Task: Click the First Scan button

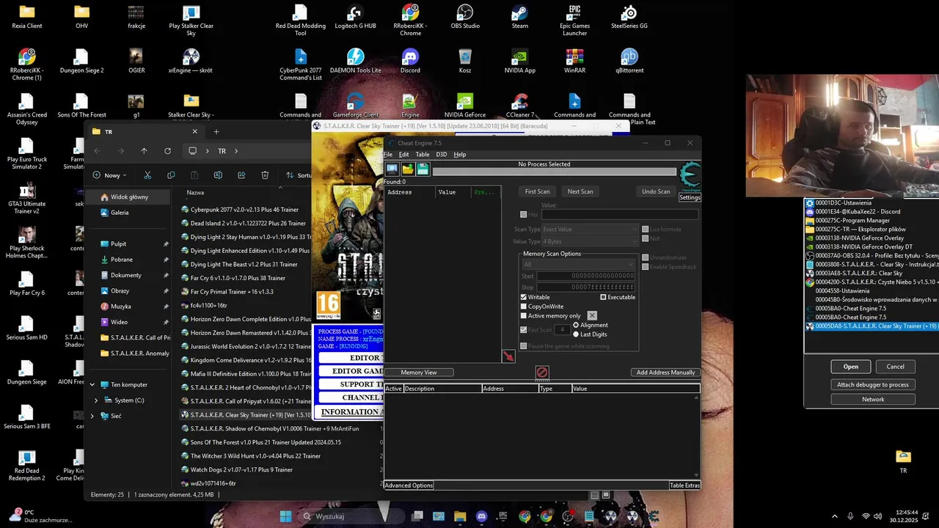Action: pos(537,191)
